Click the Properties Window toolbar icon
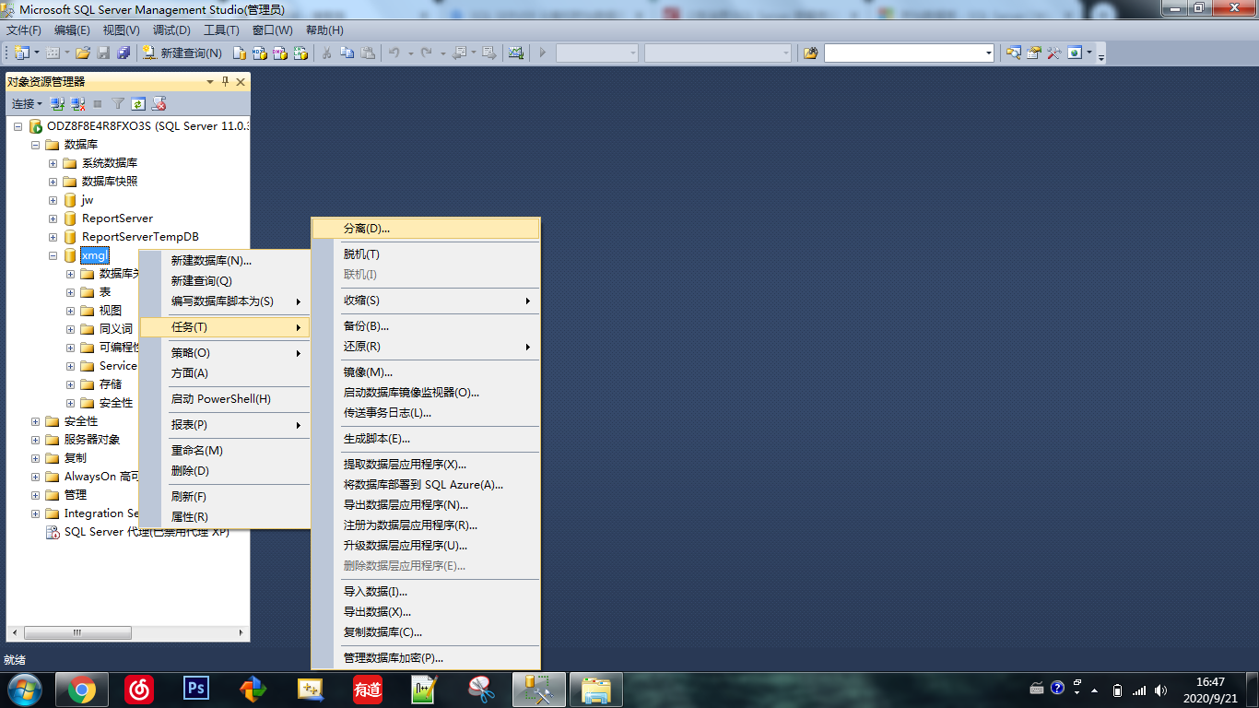The height and width of the screenshot is (708, 1259). [1034, 53]
